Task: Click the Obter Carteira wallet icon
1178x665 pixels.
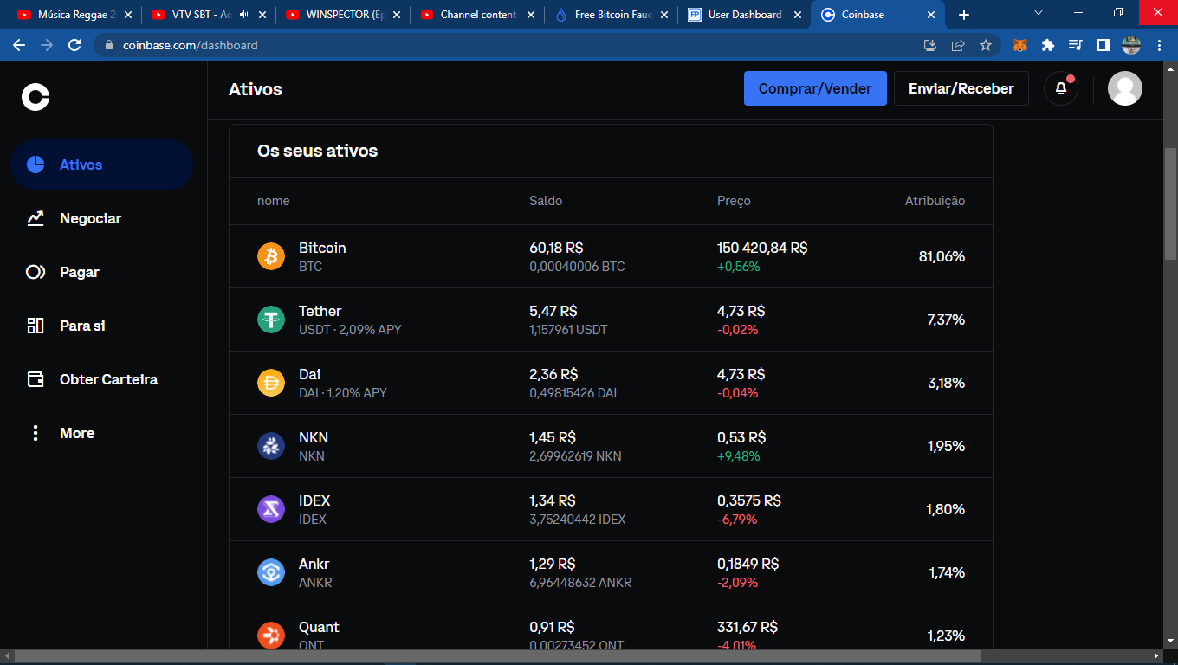Action: (36, 379)
